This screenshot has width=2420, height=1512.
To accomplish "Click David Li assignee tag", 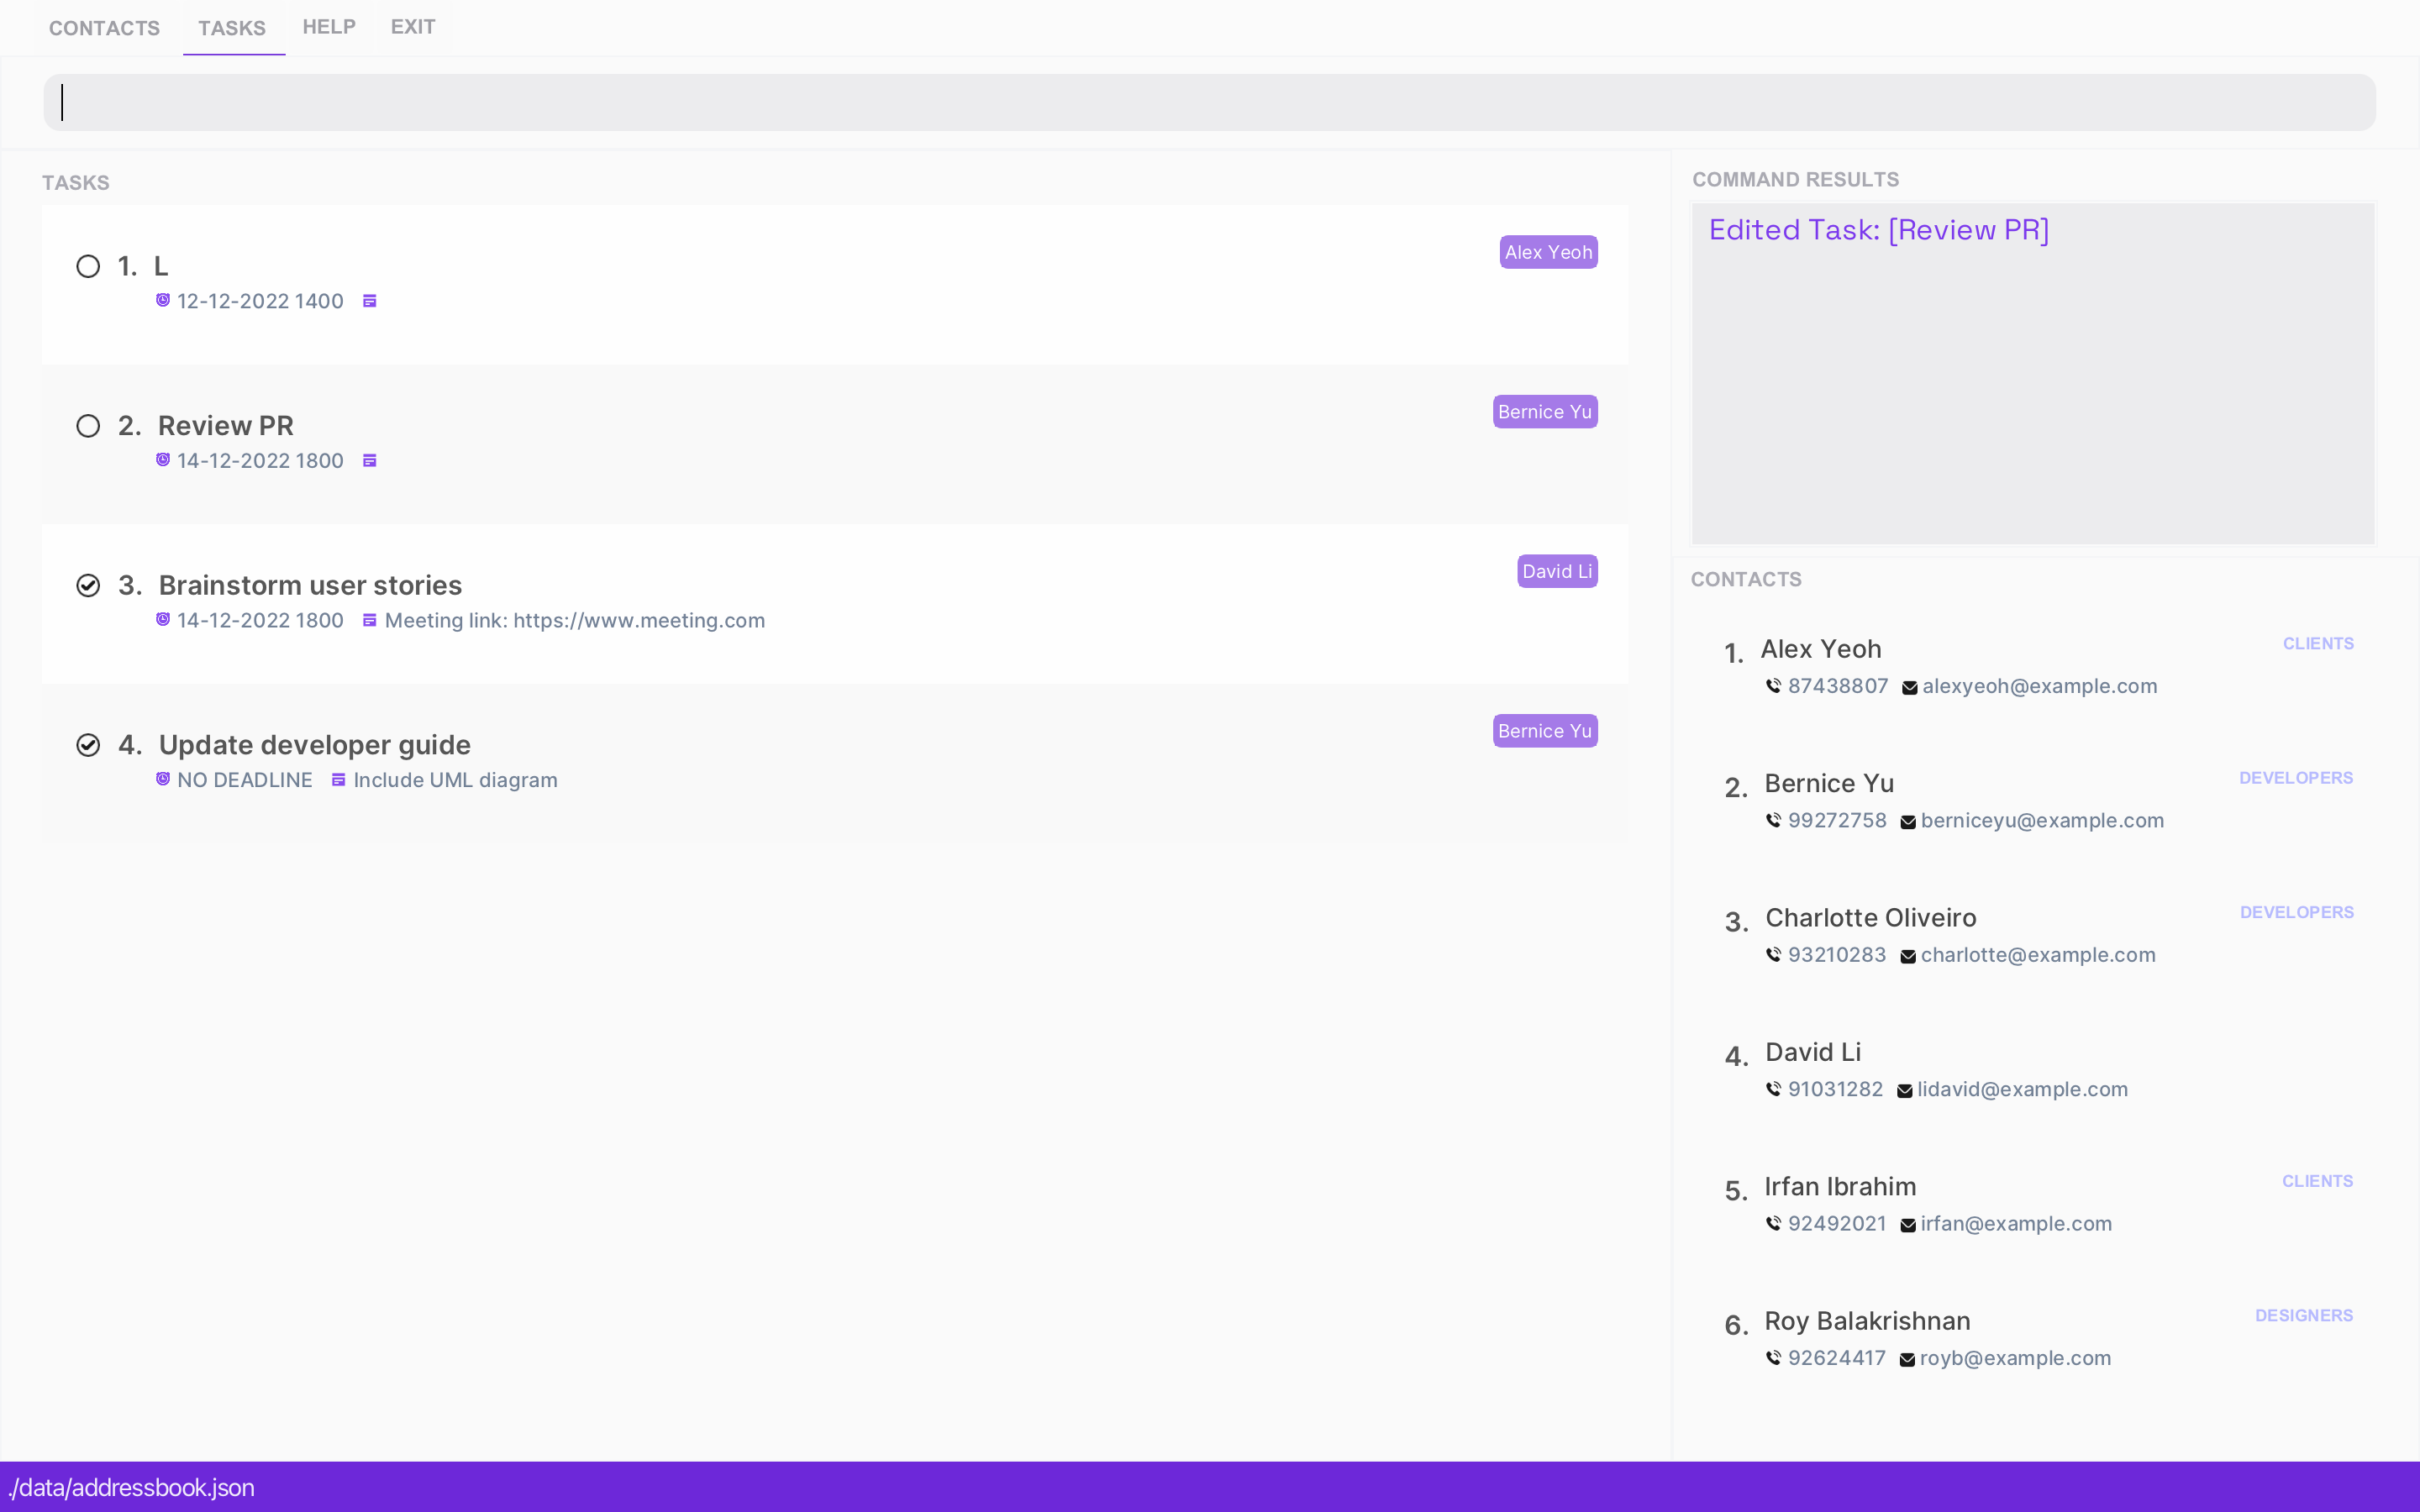I will (1556, 571).
